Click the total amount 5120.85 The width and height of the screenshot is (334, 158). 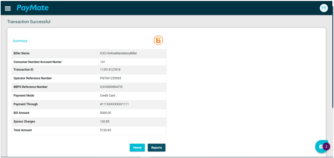pyautogui.click(x=105, y=130)
